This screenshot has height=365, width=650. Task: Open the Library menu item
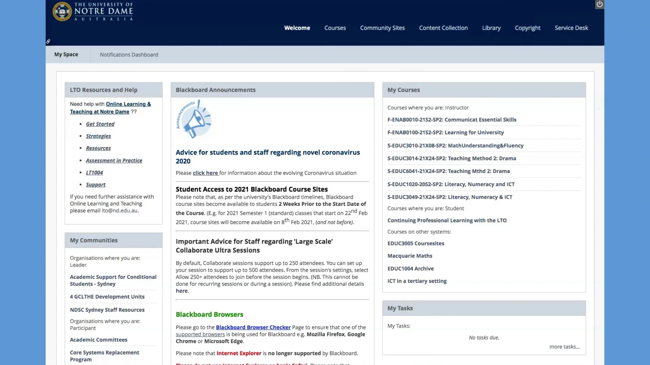click(x=491, y=28)
